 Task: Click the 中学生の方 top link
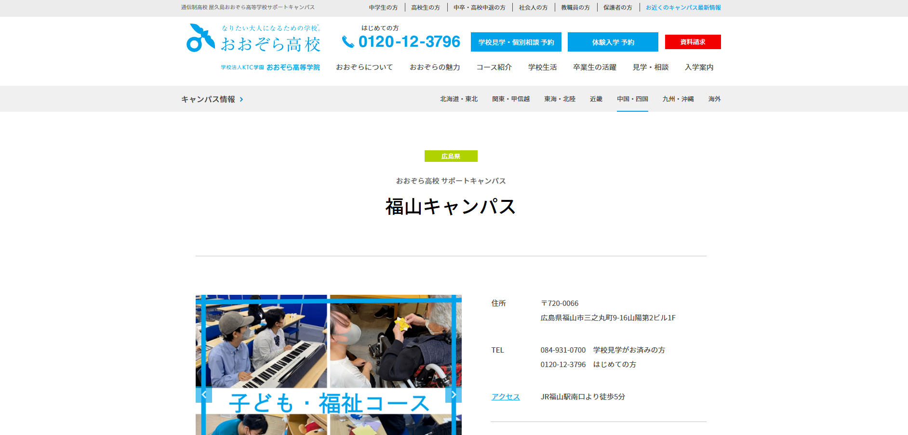point(384,8)
